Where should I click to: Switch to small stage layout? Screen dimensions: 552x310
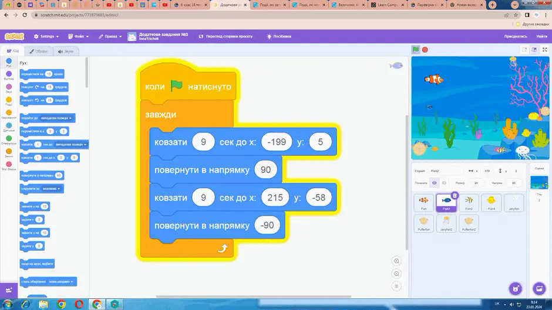(524, 50)
